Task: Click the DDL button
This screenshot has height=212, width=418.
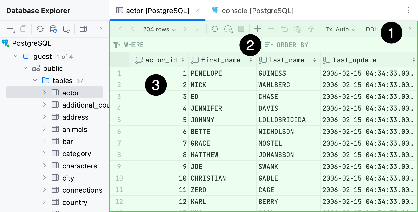Action: [371, 29]
